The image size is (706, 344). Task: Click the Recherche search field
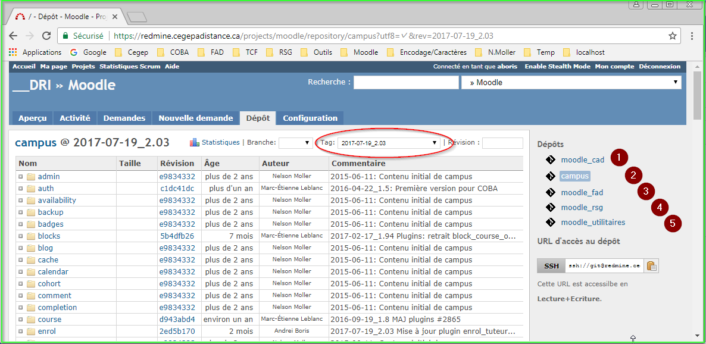[x=406, y=83]
